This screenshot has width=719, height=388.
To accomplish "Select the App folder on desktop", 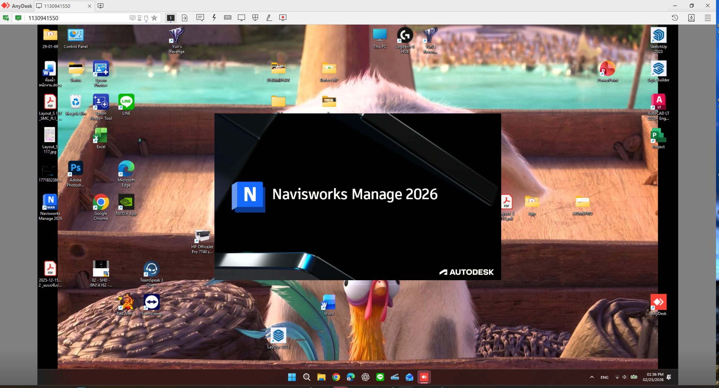I will pos(532,205).
